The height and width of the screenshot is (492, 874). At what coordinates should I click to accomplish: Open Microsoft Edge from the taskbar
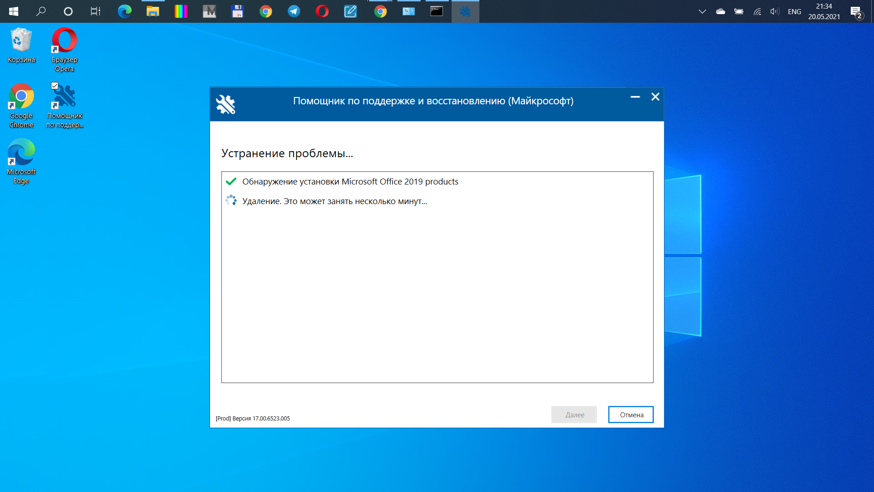click(x=125, y=11)
